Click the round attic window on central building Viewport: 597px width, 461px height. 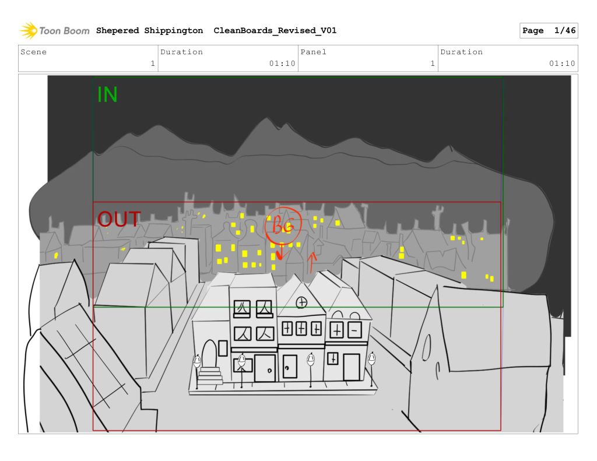click(x=301, y=302)
